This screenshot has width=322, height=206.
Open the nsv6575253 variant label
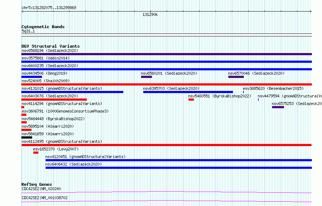297,104
